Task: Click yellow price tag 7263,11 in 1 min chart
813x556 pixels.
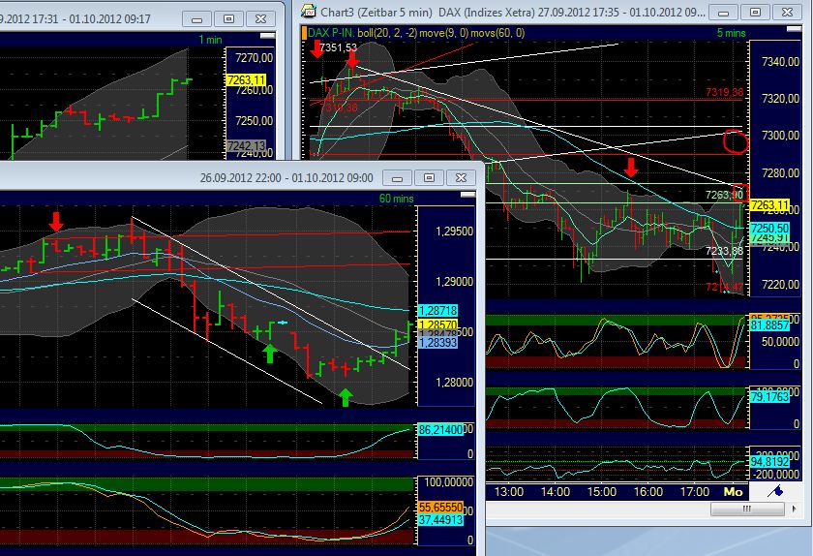Action: (x=246, y=80)
